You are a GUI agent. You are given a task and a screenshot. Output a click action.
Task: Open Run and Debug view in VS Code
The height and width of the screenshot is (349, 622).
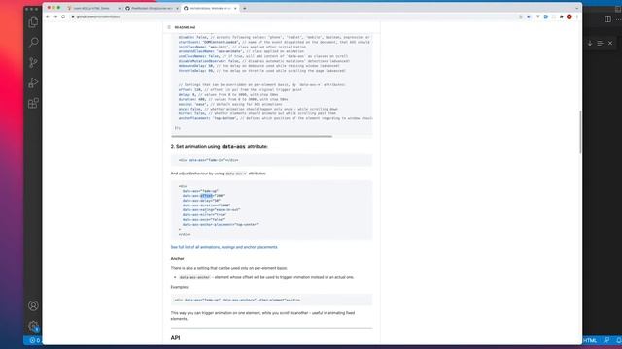pos(33,82)
